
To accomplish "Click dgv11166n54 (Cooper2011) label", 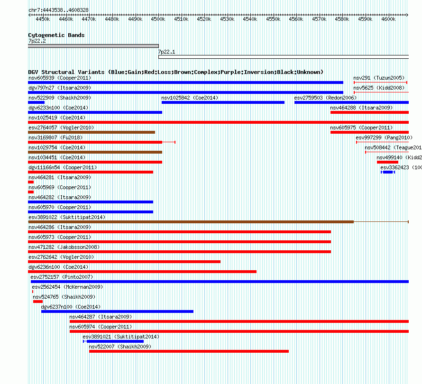I will tap(63, 167).
